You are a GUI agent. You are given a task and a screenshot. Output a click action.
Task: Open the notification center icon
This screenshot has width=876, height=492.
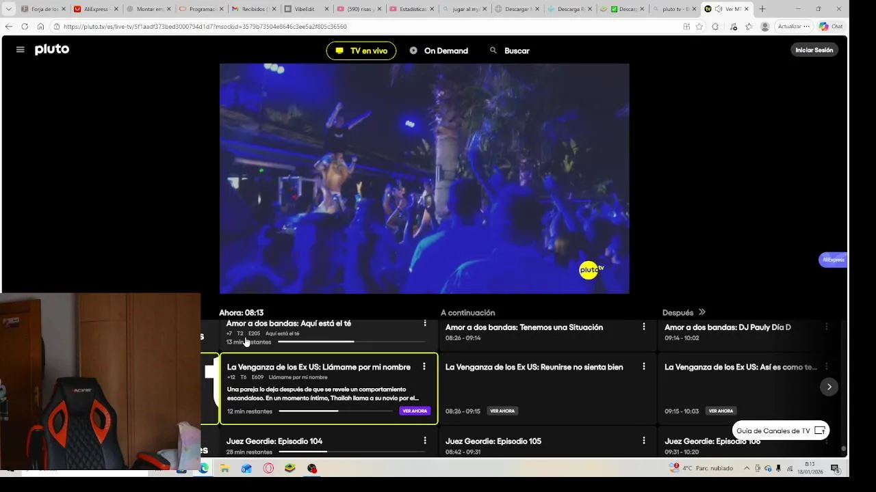[835, 468]
